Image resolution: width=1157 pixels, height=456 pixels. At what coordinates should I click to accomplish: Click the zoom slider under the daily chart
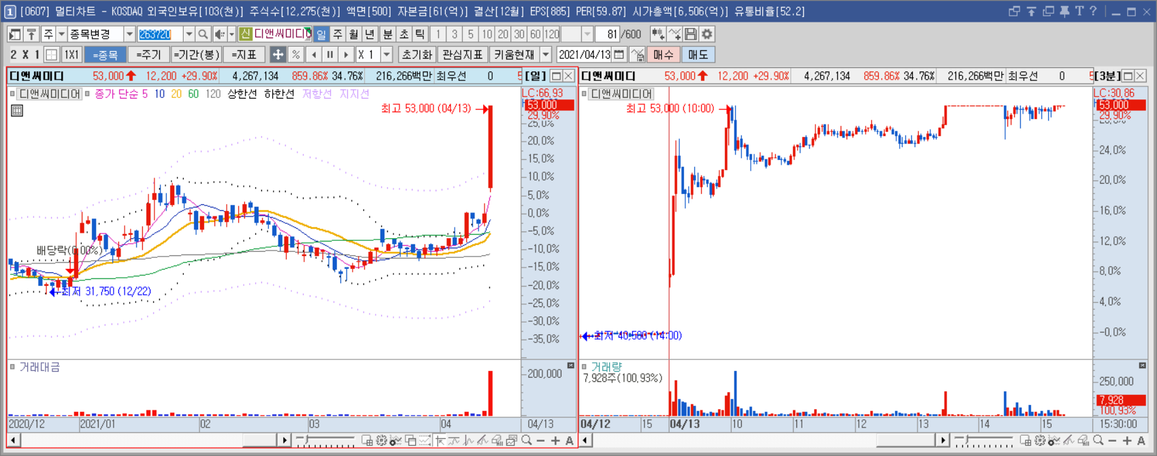pyautogui.click(x=325, y=441)
